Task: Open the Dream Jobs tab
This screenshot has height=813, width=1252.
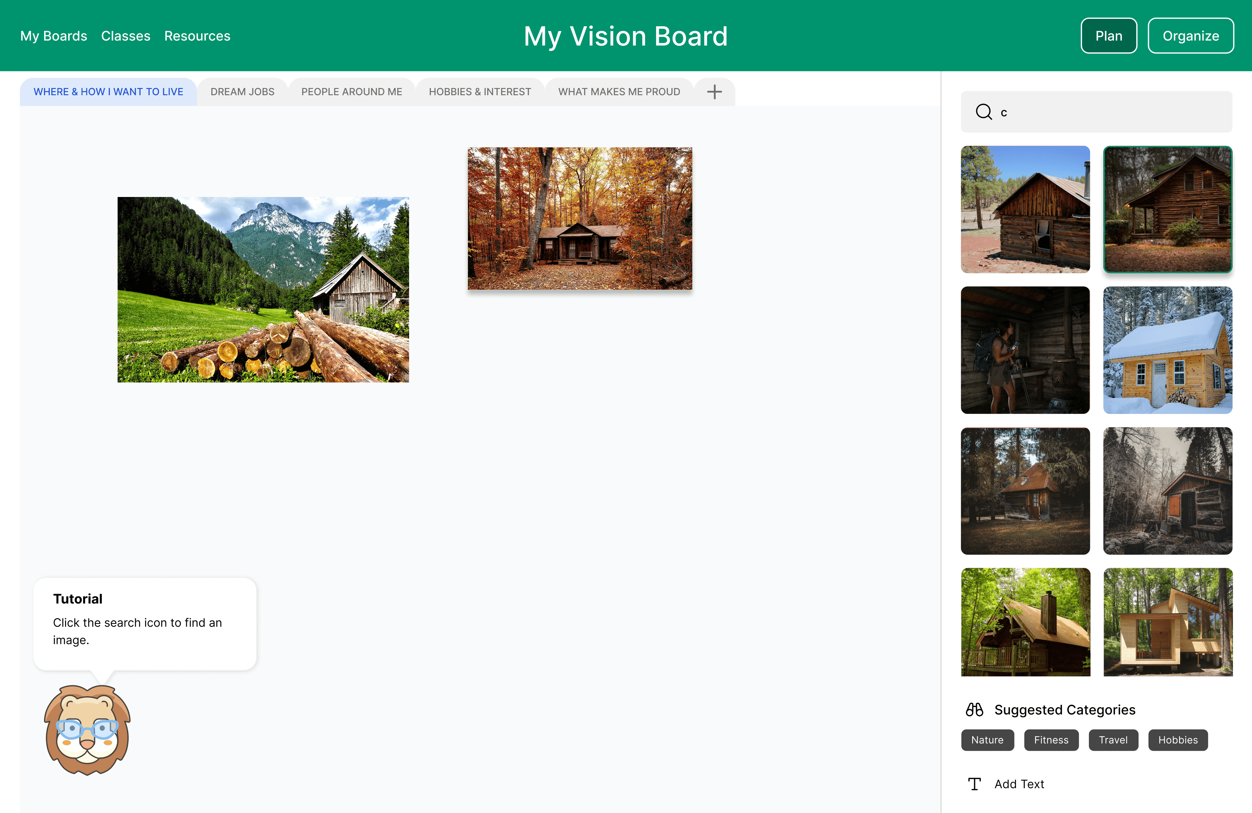Action: 242,92
